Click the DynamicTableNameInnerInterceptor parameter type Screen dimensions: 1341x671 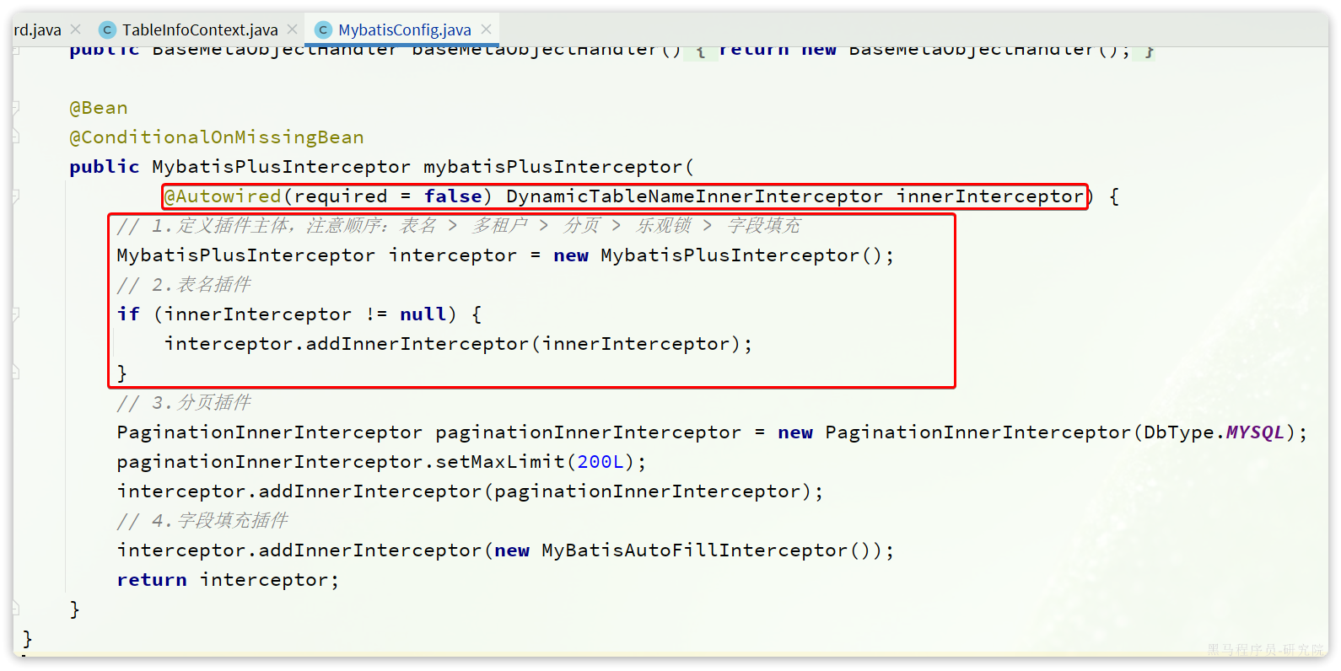coord(694,196)
